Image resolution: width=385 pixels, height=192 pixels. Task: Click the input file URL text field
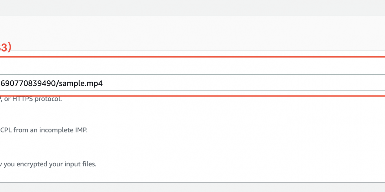click(193, 83)
